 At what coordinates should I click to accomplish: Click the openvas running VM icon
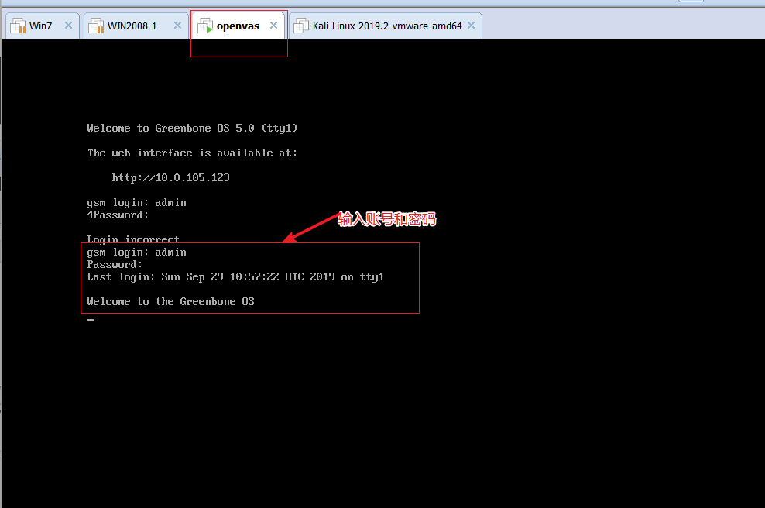tap(205, 26)
